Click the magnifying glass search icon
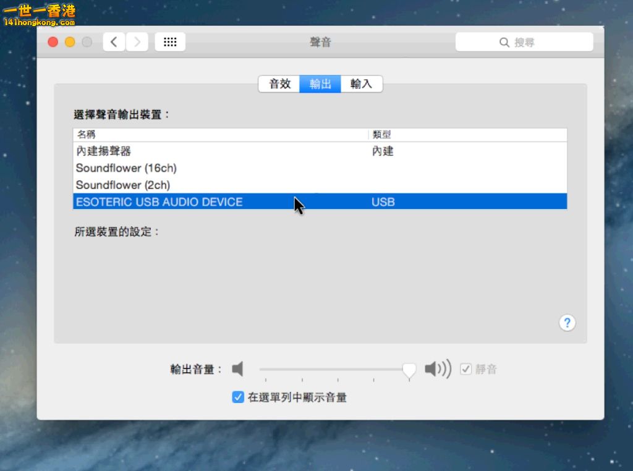 (504, 43)
